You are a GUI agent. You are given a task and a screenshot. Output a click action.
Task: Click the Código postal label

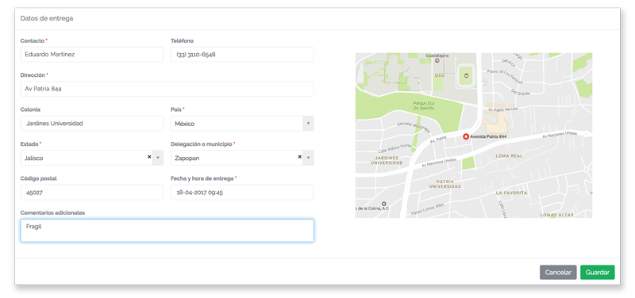pyautogui.click(x=38, y=178)
